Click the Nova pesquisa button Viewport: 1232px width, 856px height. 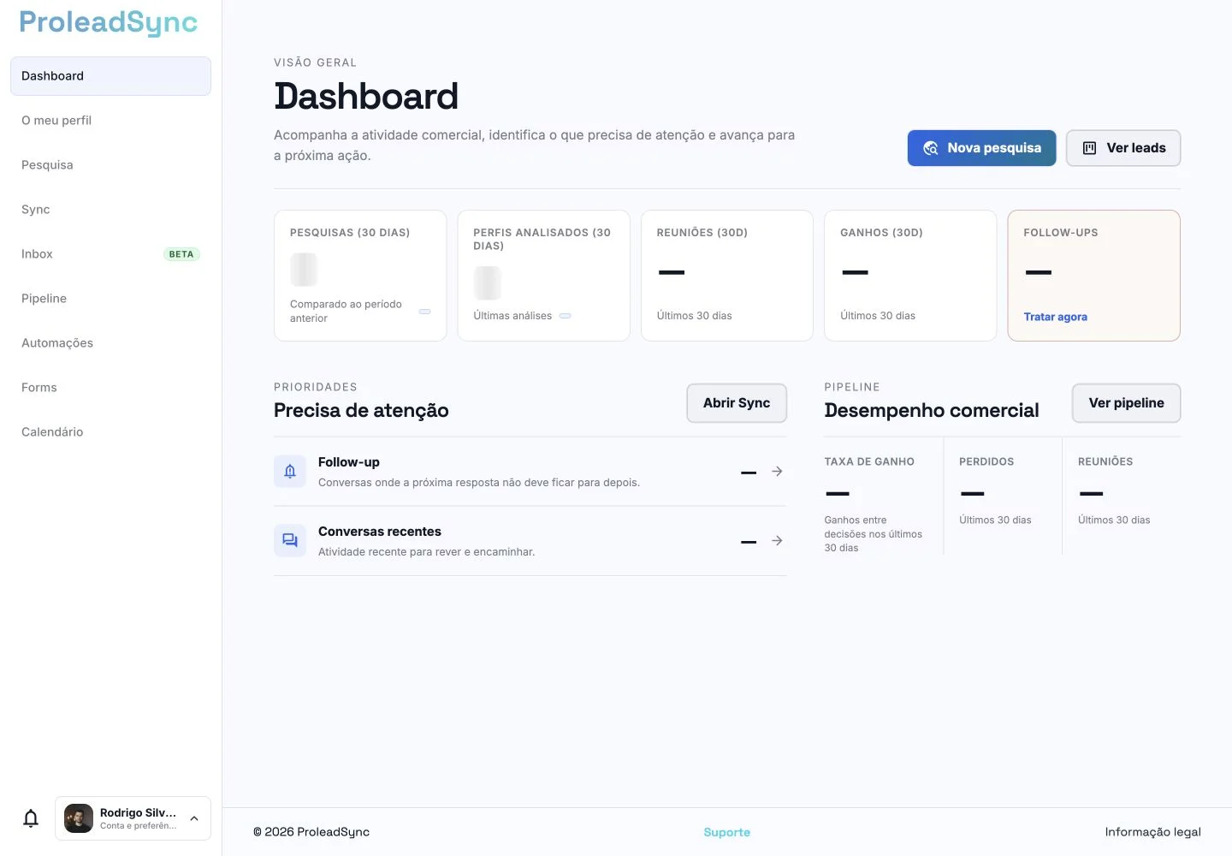click(981, 148)
